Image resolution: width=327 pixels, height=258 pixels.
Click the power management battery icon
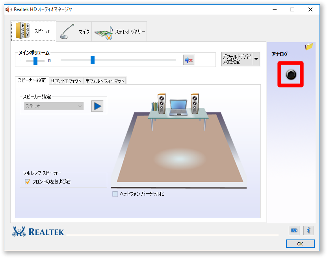coord(294,230)
